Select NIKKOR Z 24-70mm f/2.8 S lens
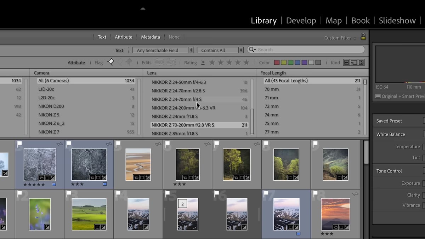The image size is (425, 239). (x=199, y=91)
